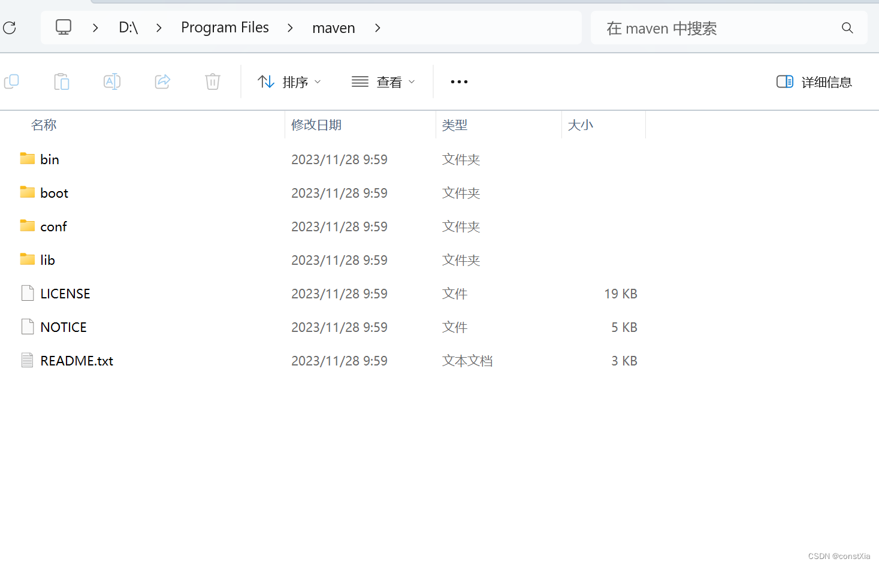
Task: Select the lib folder name
Action: (47, 260)
